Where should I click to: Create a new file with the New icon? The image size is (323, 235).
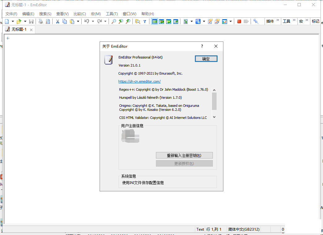click(7, 21)
